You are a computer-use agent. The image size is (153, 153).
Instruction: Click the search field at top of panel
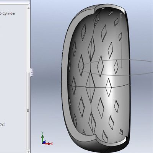pyautogui.click(x=15, y=2)
